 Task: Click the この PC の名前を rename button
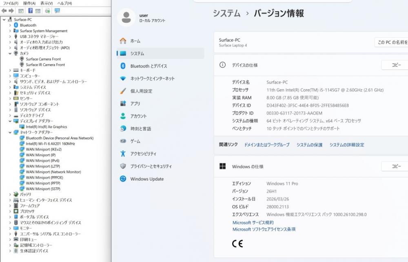[391, 42]
